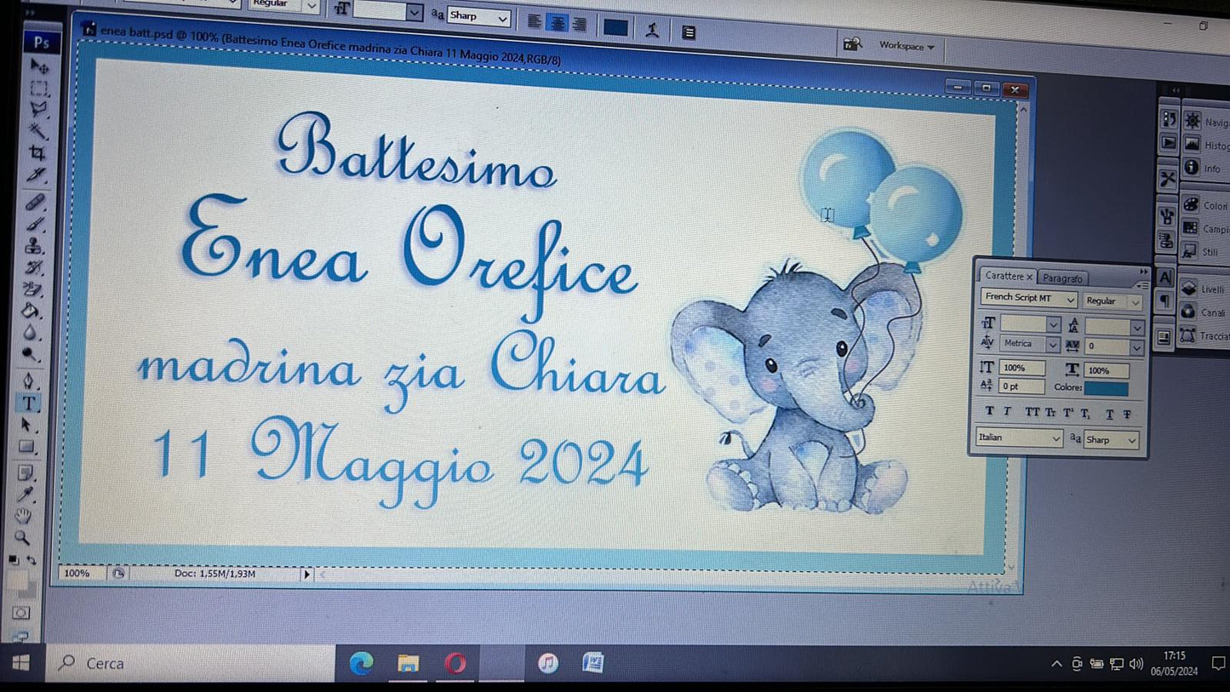Select the Magic Wand tool
The image size is (1230, 692).
pos(38,130)
